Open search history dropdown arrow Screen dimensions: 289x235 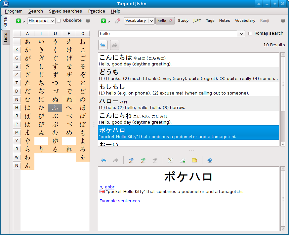tap(241, 33)
